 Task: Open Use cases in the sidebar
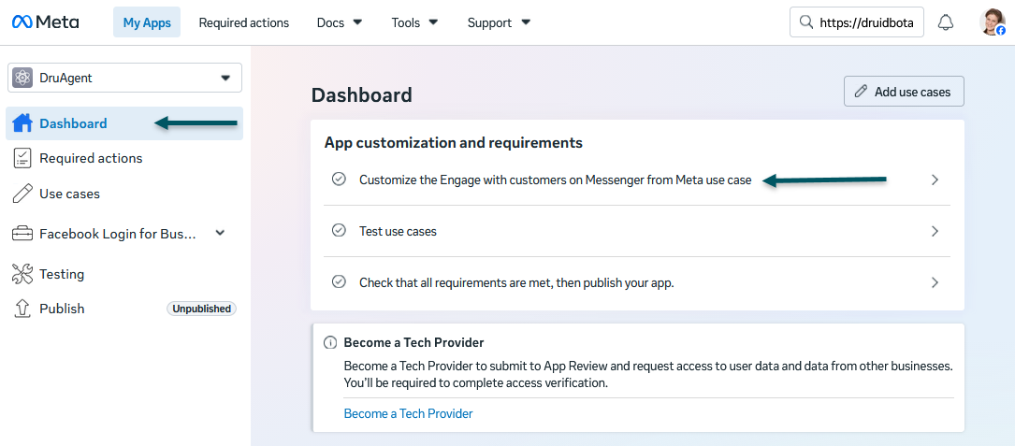click(x=69, y=194)
